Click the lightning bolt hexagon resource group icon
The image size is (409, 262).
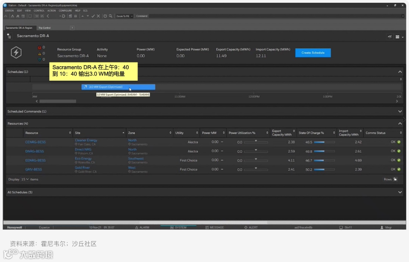[x=16, y=52]
